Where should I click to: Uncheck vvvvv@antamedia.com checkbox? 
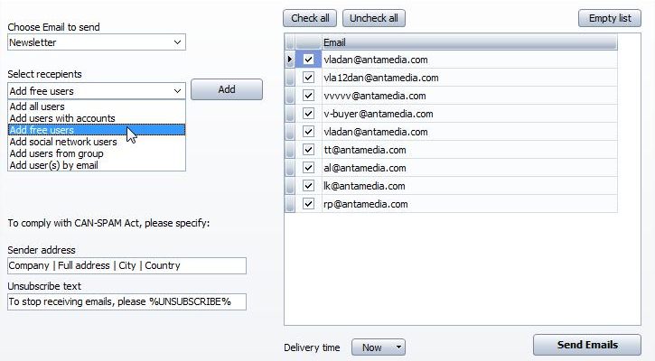(x=308, y=96)
